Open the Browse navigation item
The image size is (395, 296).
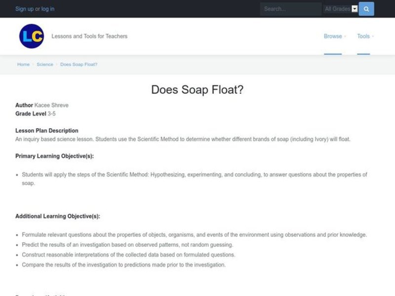pos(332,36)
